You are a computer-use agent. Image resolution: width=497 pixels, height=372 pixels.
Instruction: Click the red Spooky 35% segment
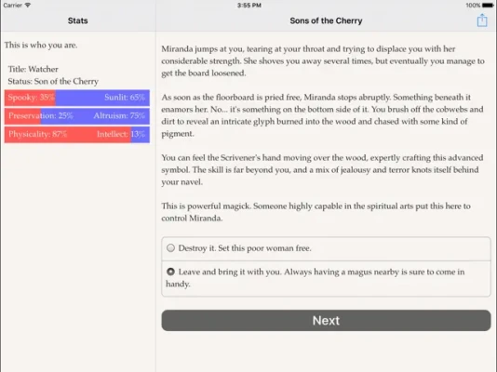30,98
